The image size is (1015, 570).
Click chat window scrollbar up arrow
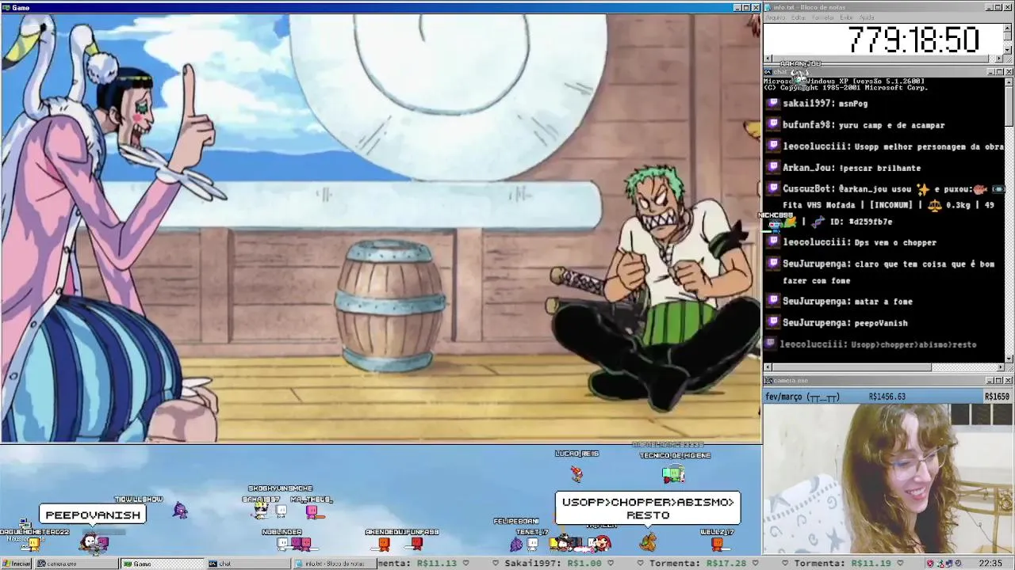1009,82
